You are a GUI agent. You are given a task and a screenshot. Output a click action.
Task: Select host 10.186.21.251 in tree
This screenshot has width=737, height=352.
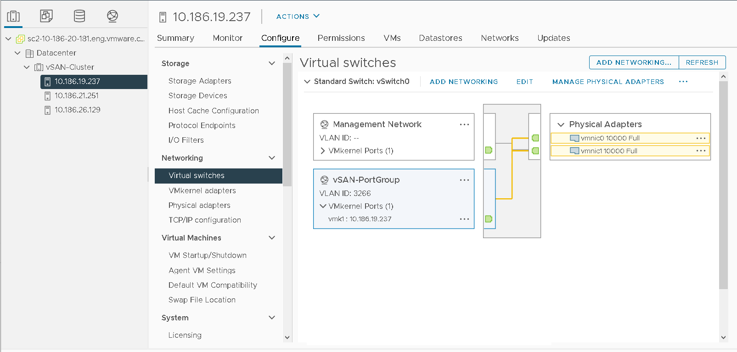[77, 95]
